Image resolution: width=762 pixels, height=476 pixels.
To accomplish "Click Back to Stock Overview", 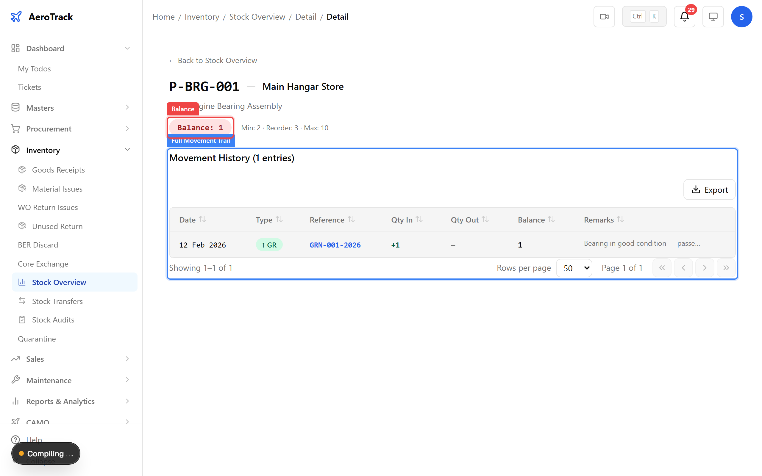I will coord(213,60).
